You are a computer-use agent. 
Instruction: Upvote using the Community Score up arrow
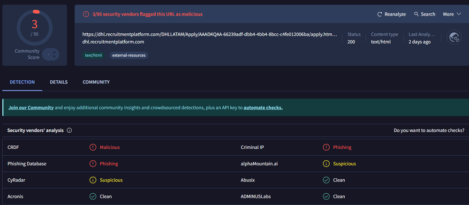[51, 52]
